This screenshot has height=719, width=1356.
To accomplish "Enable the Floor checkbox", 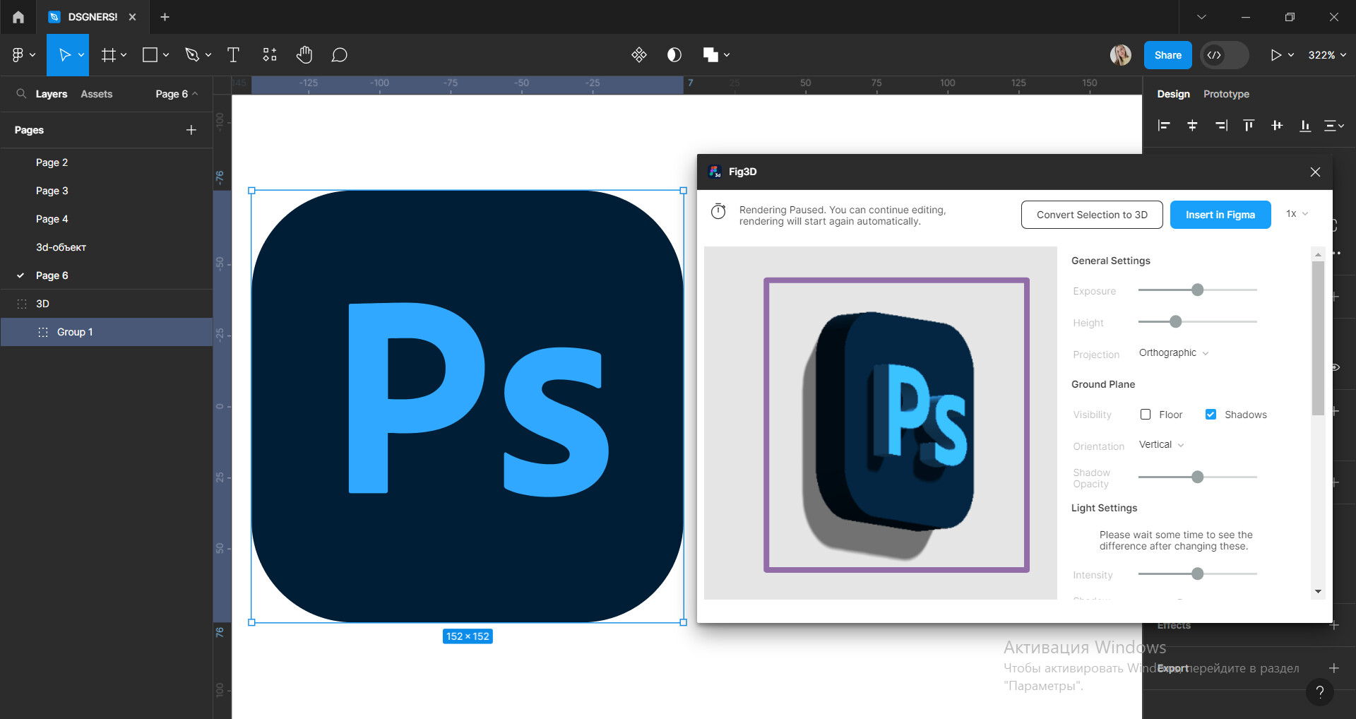I will [x=1146, y=415].
